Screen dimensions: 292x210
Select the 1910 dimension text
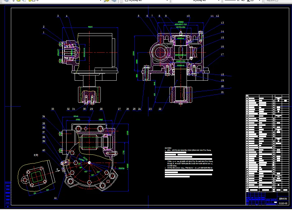click(78, 119)
